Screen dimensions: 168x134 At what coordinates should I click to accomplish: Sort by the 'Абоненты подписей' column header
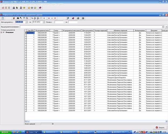[x=120, y=31]
